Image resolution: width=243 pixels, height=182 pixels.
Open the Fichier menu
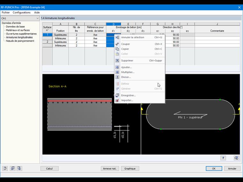[6, 12]
